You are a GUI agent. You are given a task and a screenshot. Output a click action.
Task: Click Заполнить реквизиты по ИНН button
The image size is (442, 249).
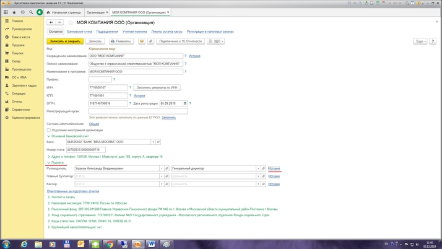point(157,87)
